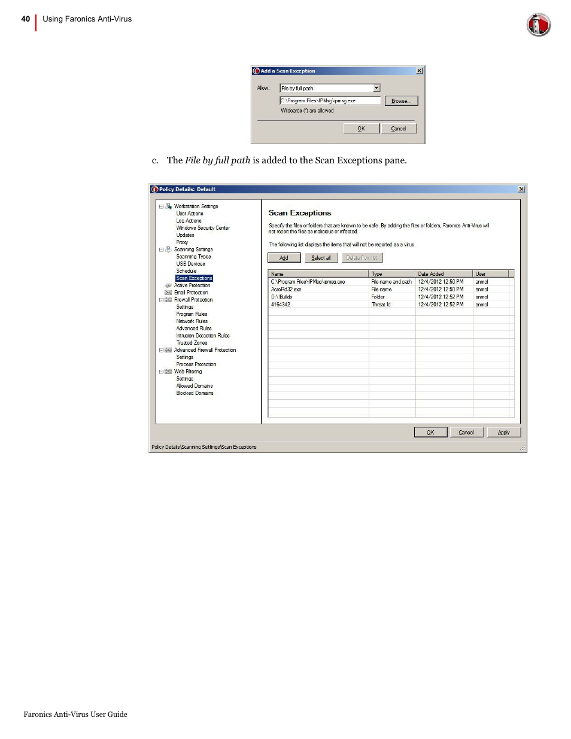
Task: Select Log Actions in the tree
Action: tap(189, 221)
